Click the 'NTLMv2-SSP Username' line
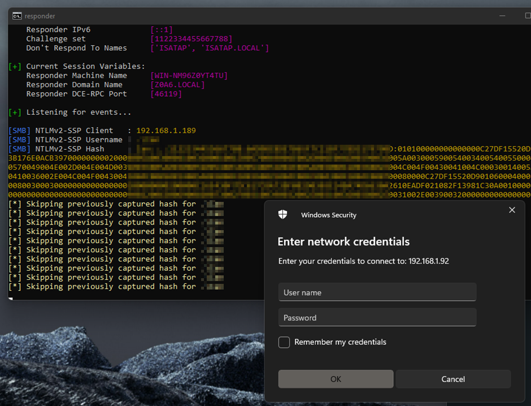The width and height of the screenshot is (531, 406). (79, 140)
